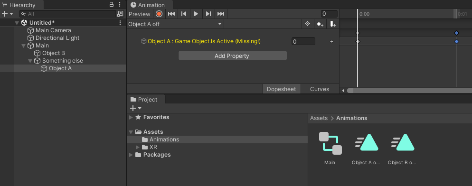Screen dimensions: 472x186
Task: Select the Is Active keyframe at 0:00
Action: pyautogui.click(x=358, y=42)
